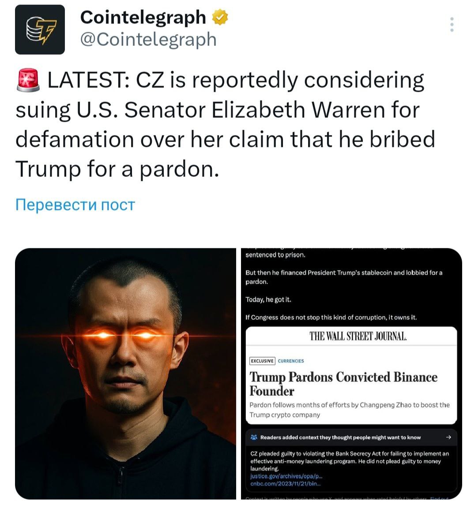The image size is (471, 512).
Task: Click the community notes people icon
Action: (254, 437)
